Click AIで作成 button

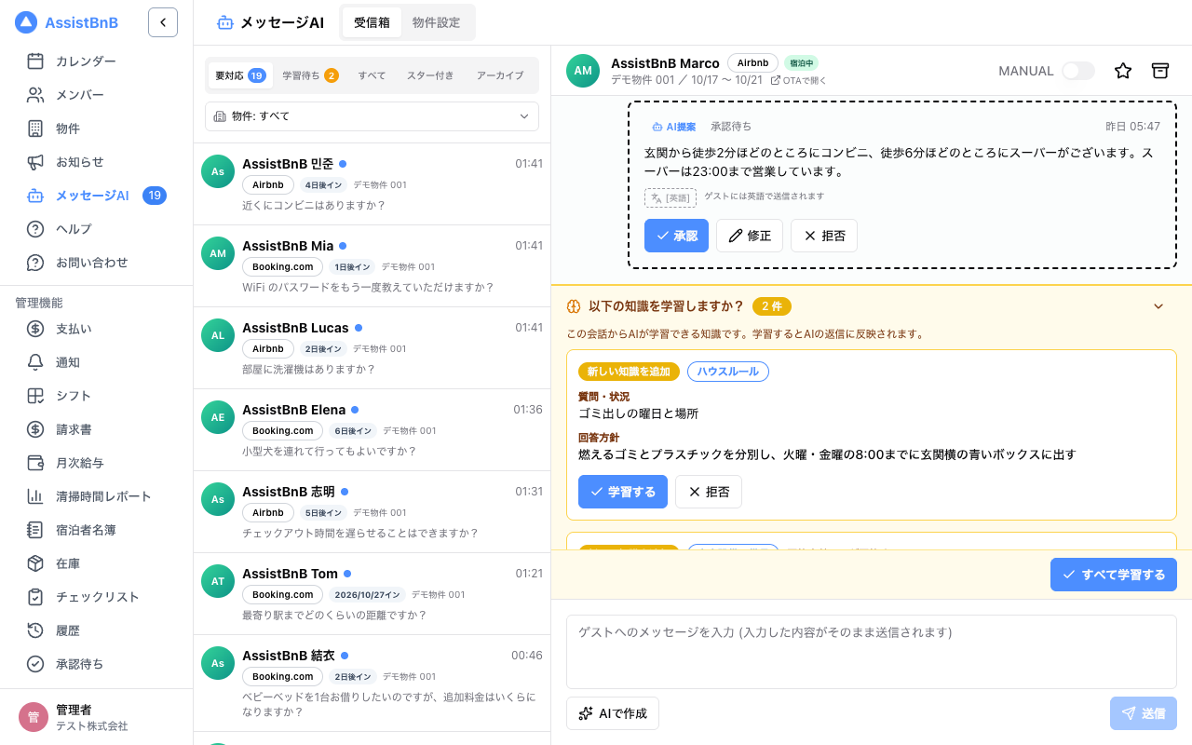(x=613, y=713)
